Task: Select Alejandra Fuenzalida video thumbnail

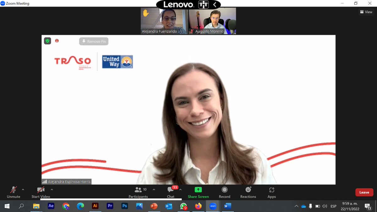Action: point(164,21)
